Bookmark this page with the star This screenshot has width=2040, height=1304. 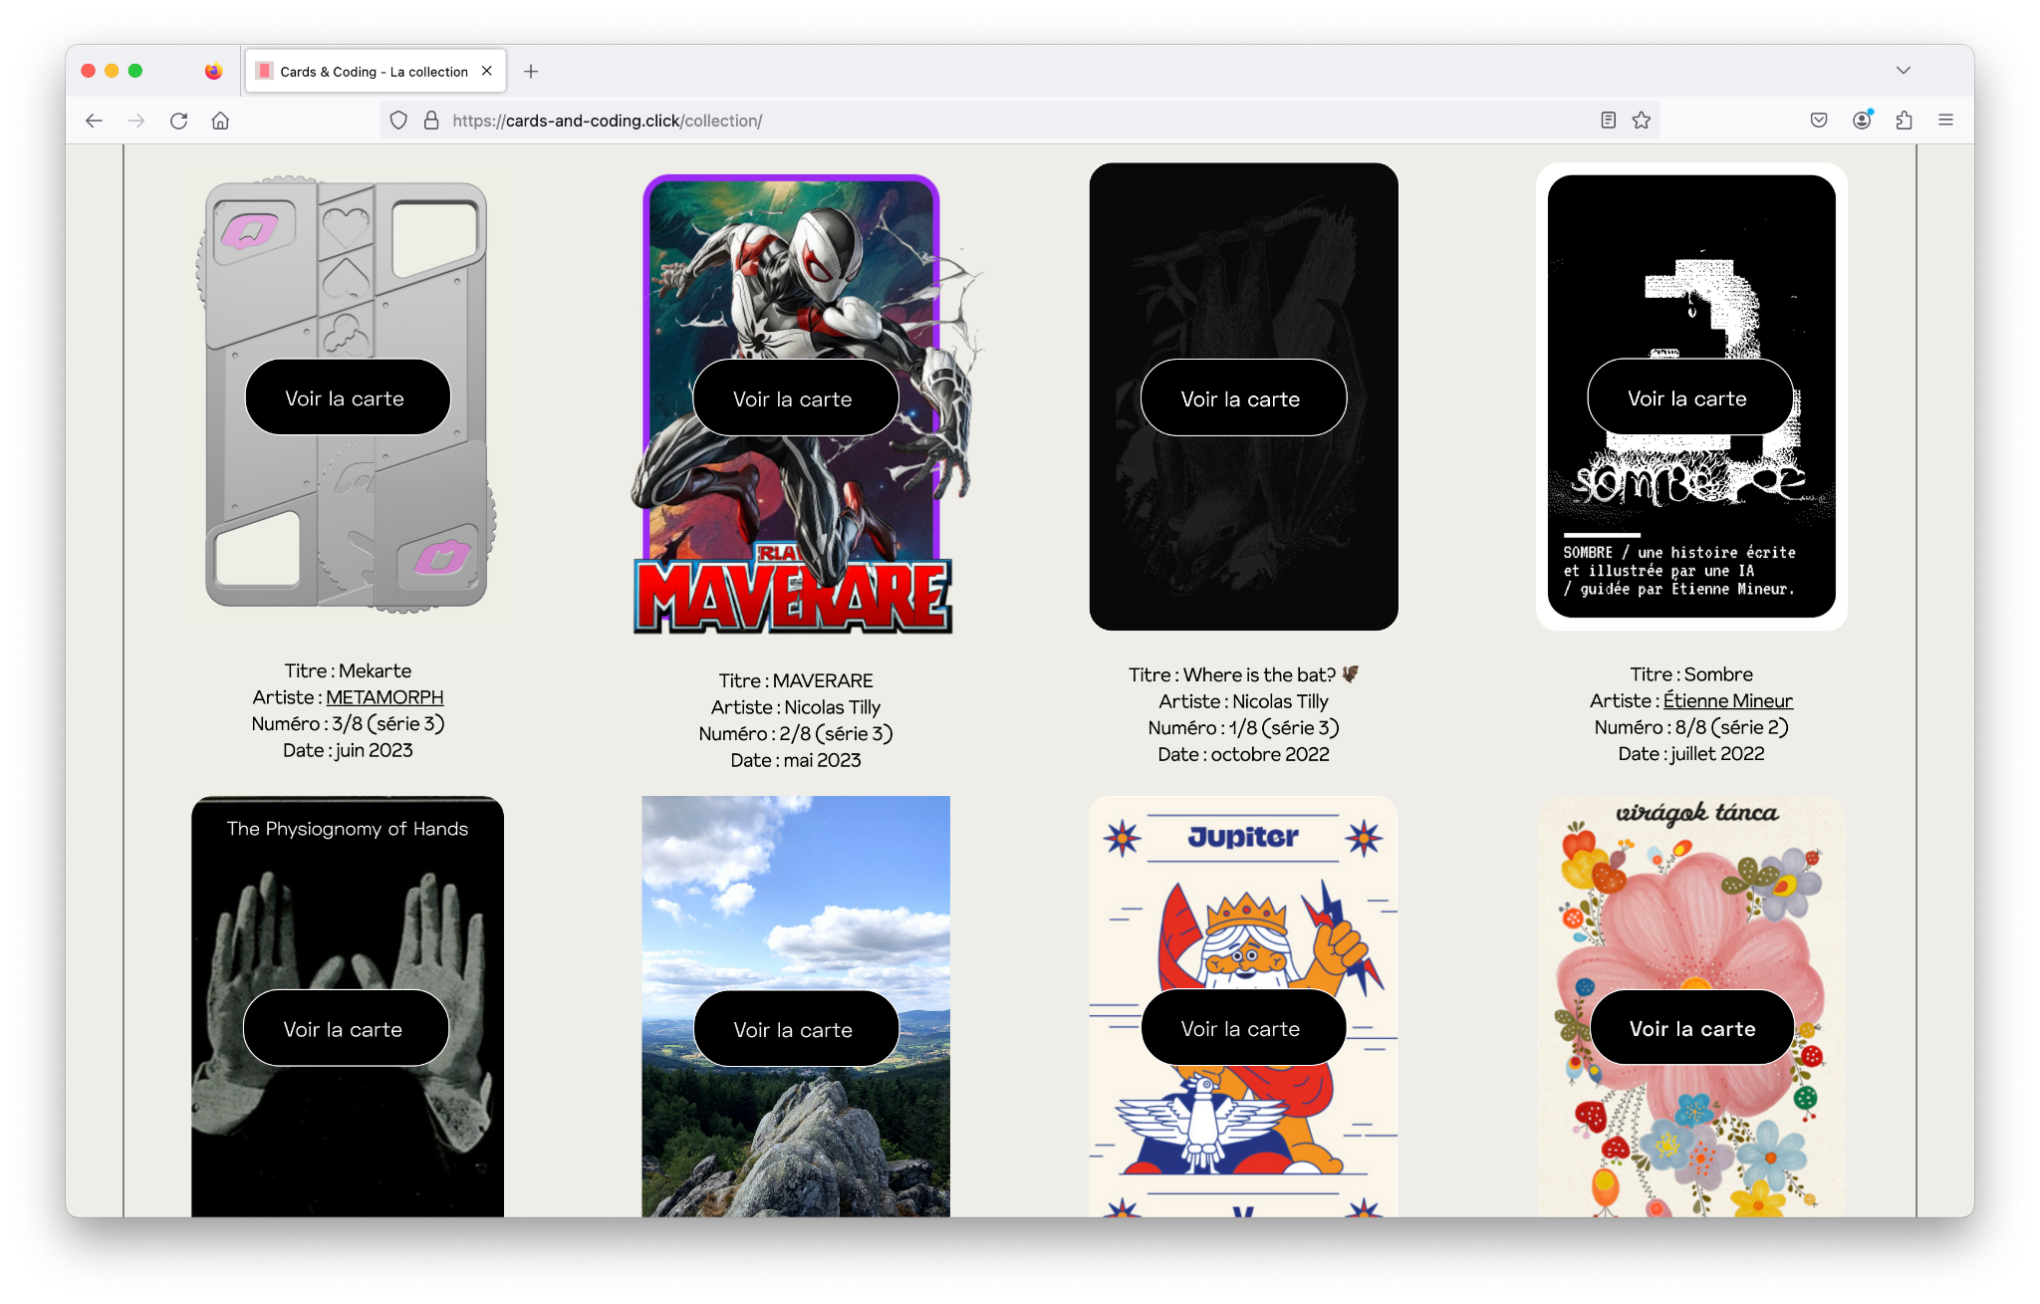click(x=1642, y=121)
